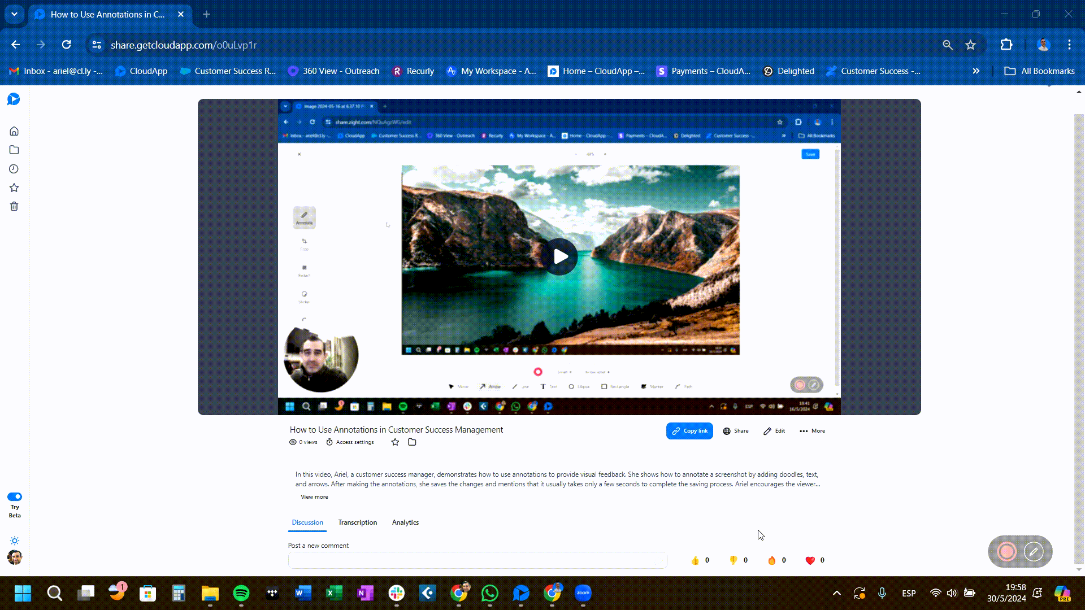
Task: Open All Bookmarks folder
Action: coord(1039,71)
